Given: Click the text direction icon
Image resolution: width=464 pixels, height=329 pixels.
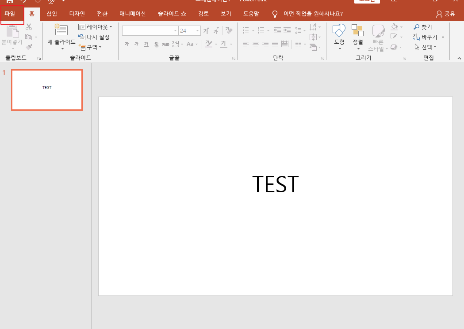Looking at the screenshot, I should 313,27.
